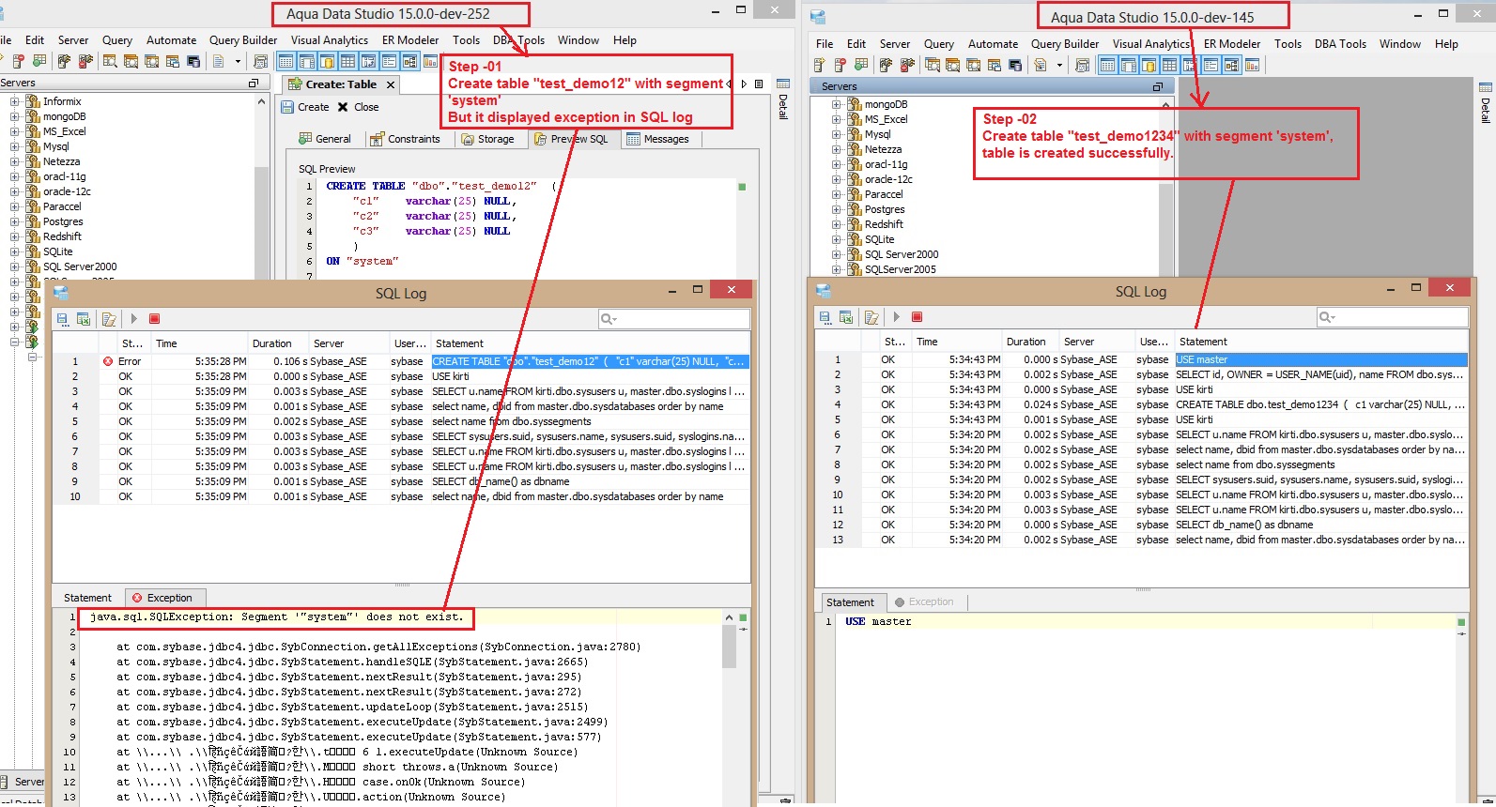Click edit-statement icon in left SQL Log toolbar

[x=109, y=319]
